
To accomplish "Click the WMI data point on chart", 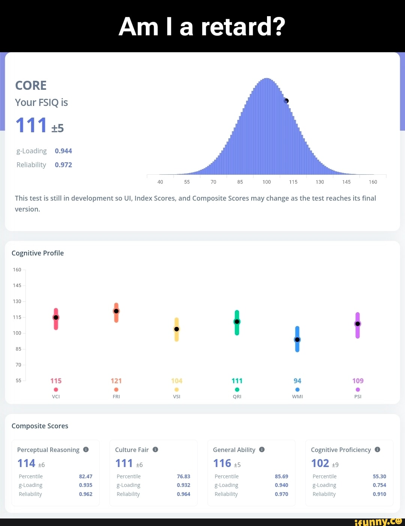I will tap(297, 340).
